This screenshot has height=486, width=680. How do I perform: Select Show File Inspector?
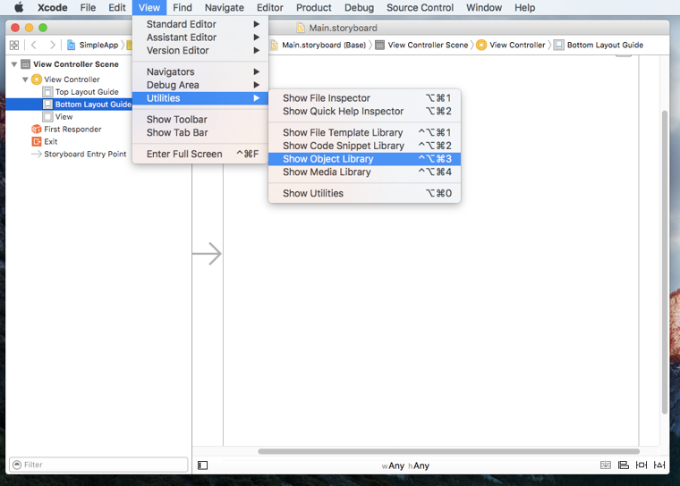click(364, 98)
